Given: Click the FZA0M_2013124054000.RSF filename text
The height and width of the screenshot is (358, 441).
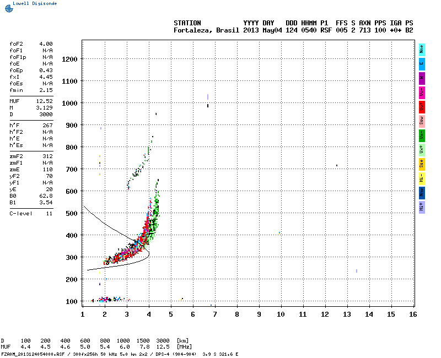Looking at the screenshot, I should click(x=33, y=354).
